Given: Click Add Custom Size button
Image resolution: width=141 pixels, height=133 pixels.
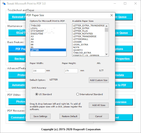Looking at the screenshot, I should coord(99,80).
